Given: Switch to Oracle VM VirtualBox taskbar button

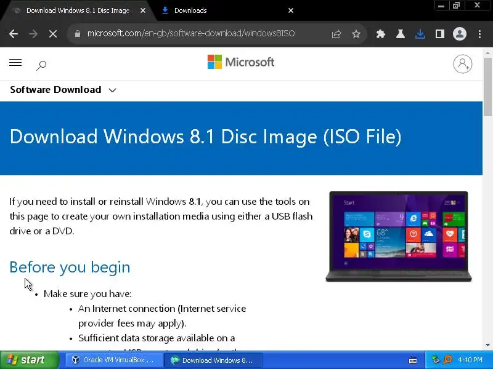Looking at the screenshot, I should (114, 360).
